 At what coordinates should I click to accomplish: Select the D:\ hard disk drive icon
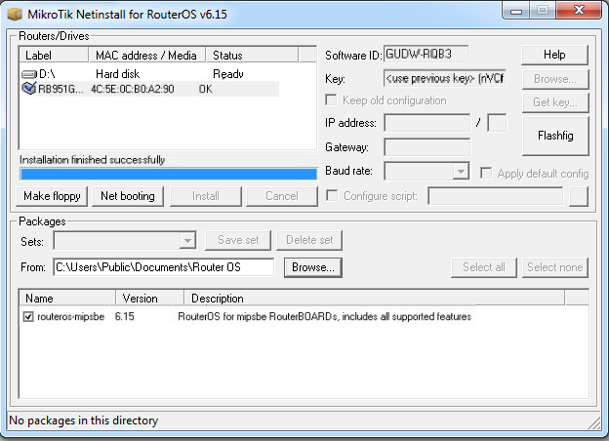point(28,74)
